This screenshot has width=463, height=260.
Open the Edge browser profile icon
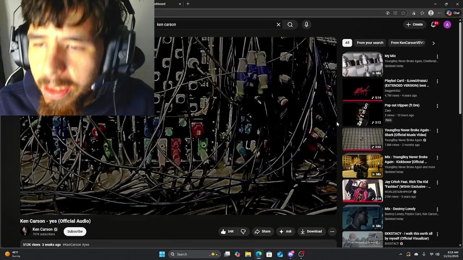431,13
